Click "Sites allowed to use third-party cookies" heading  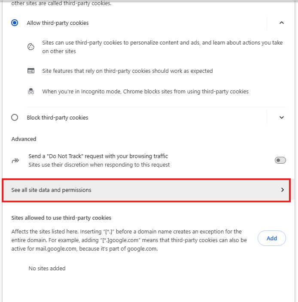tap(61, 218)
